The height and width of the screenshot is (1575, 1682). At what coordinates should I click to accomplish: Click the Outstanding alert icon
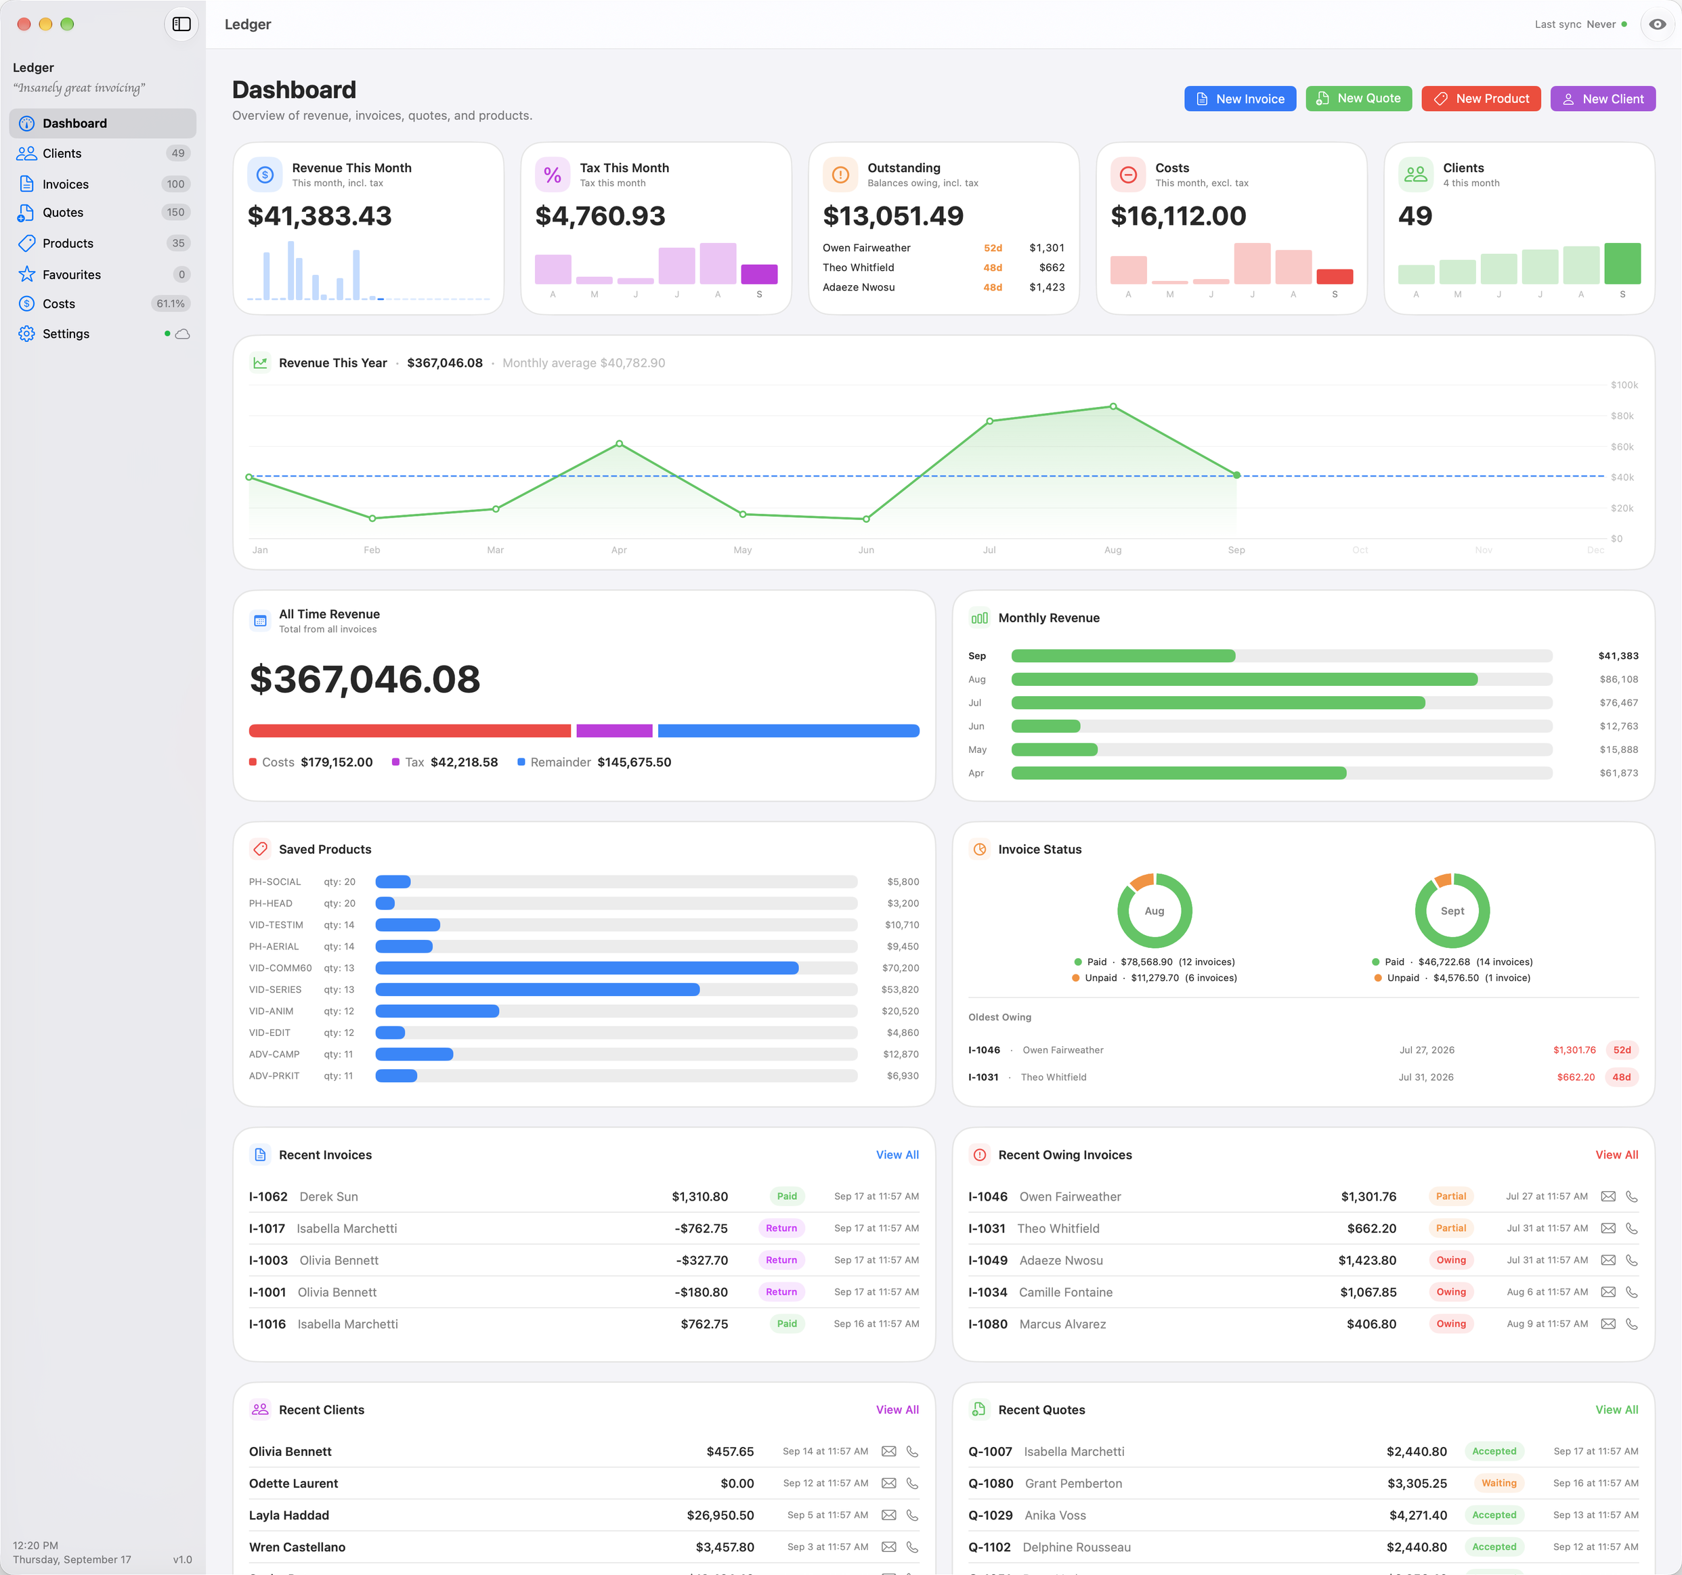[840, 175]
